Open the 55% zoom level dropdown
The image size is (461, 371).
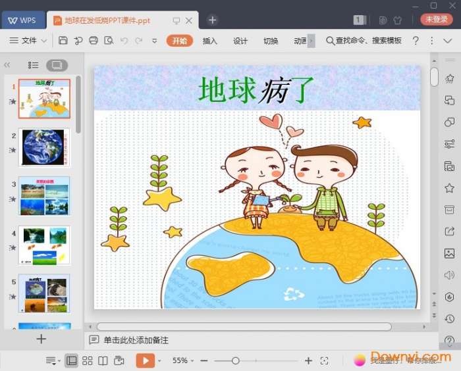click(x=183, y=360)
